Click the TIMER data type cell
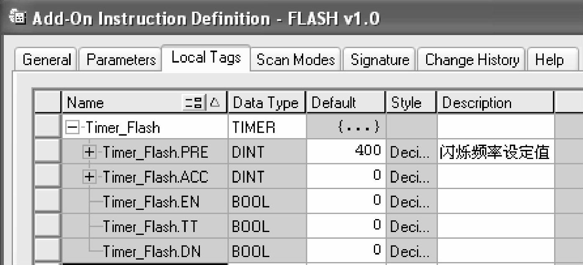The height and width of the screenshot is (265, 583). (x=266, y=127)
